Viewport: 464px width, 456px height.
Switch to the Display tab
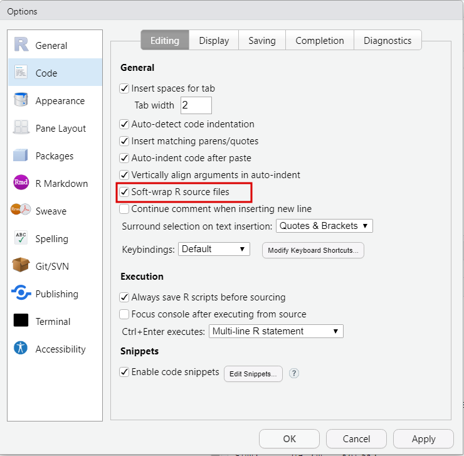pos(214,41)
